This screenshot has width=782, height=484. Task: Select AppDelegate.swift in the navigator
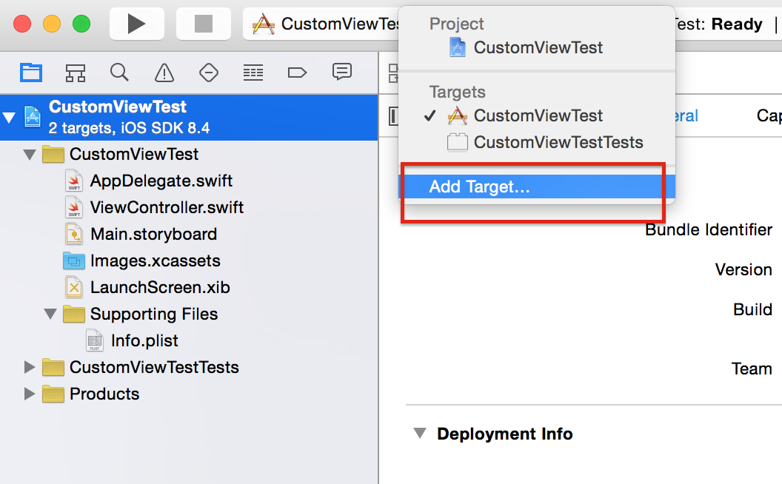(x=161, y=181)
